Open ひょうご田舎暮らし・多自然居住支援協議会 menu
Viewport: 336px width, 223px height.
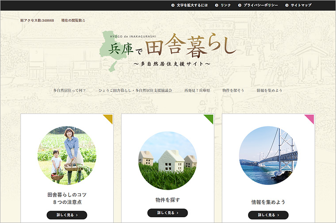click(135, 91)
